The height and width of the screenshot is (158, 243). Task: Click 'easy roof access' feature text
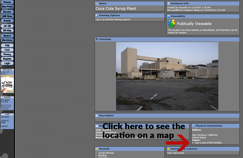[176, 153]
